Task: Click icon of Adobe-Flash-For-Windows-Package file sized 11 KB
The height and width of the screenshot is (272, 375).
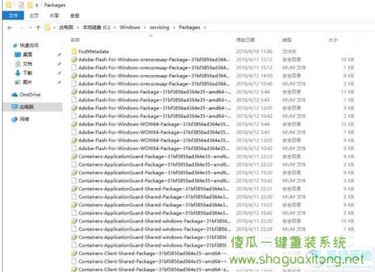Action: [x=74, y=92]
